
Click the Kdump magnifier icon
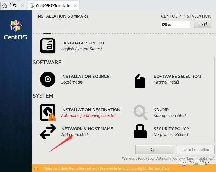140,113
